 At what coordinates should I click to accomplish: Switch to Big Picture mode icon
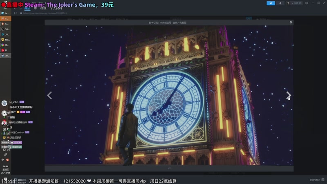(x=307, y=3)
